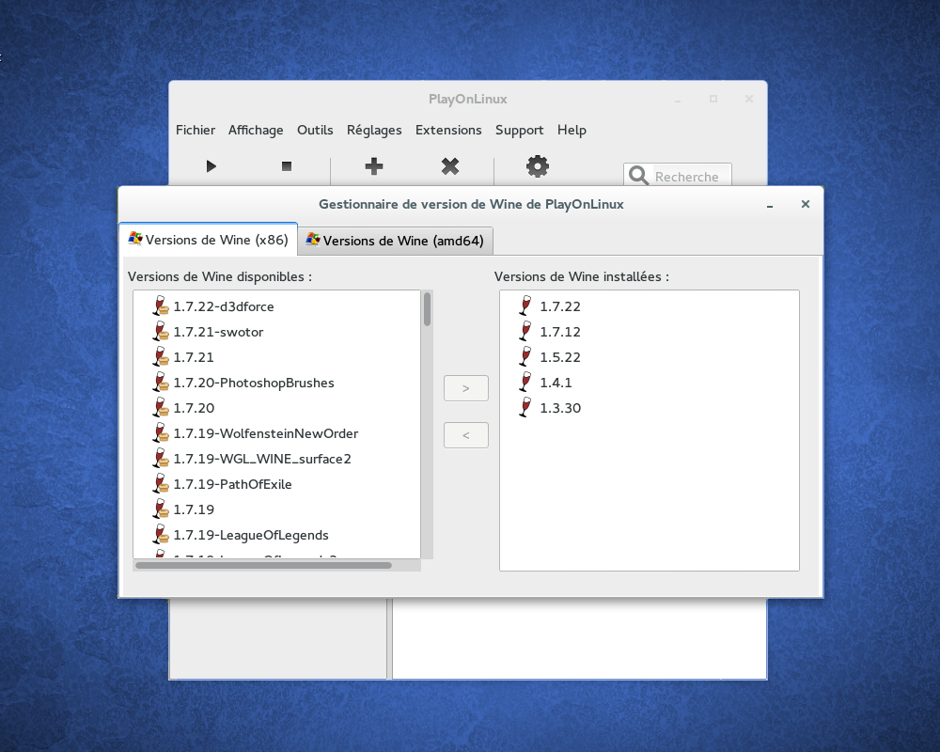Click the remove arrow (<) button
The image size is (940, 752).
pos(466,435)
